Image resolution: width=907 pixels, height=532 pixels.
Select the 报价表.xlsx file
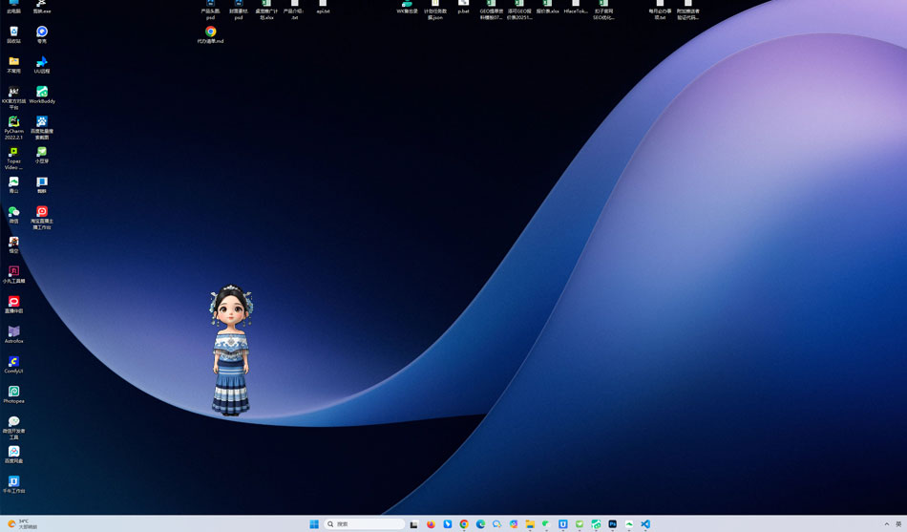[x=547, y=7]
